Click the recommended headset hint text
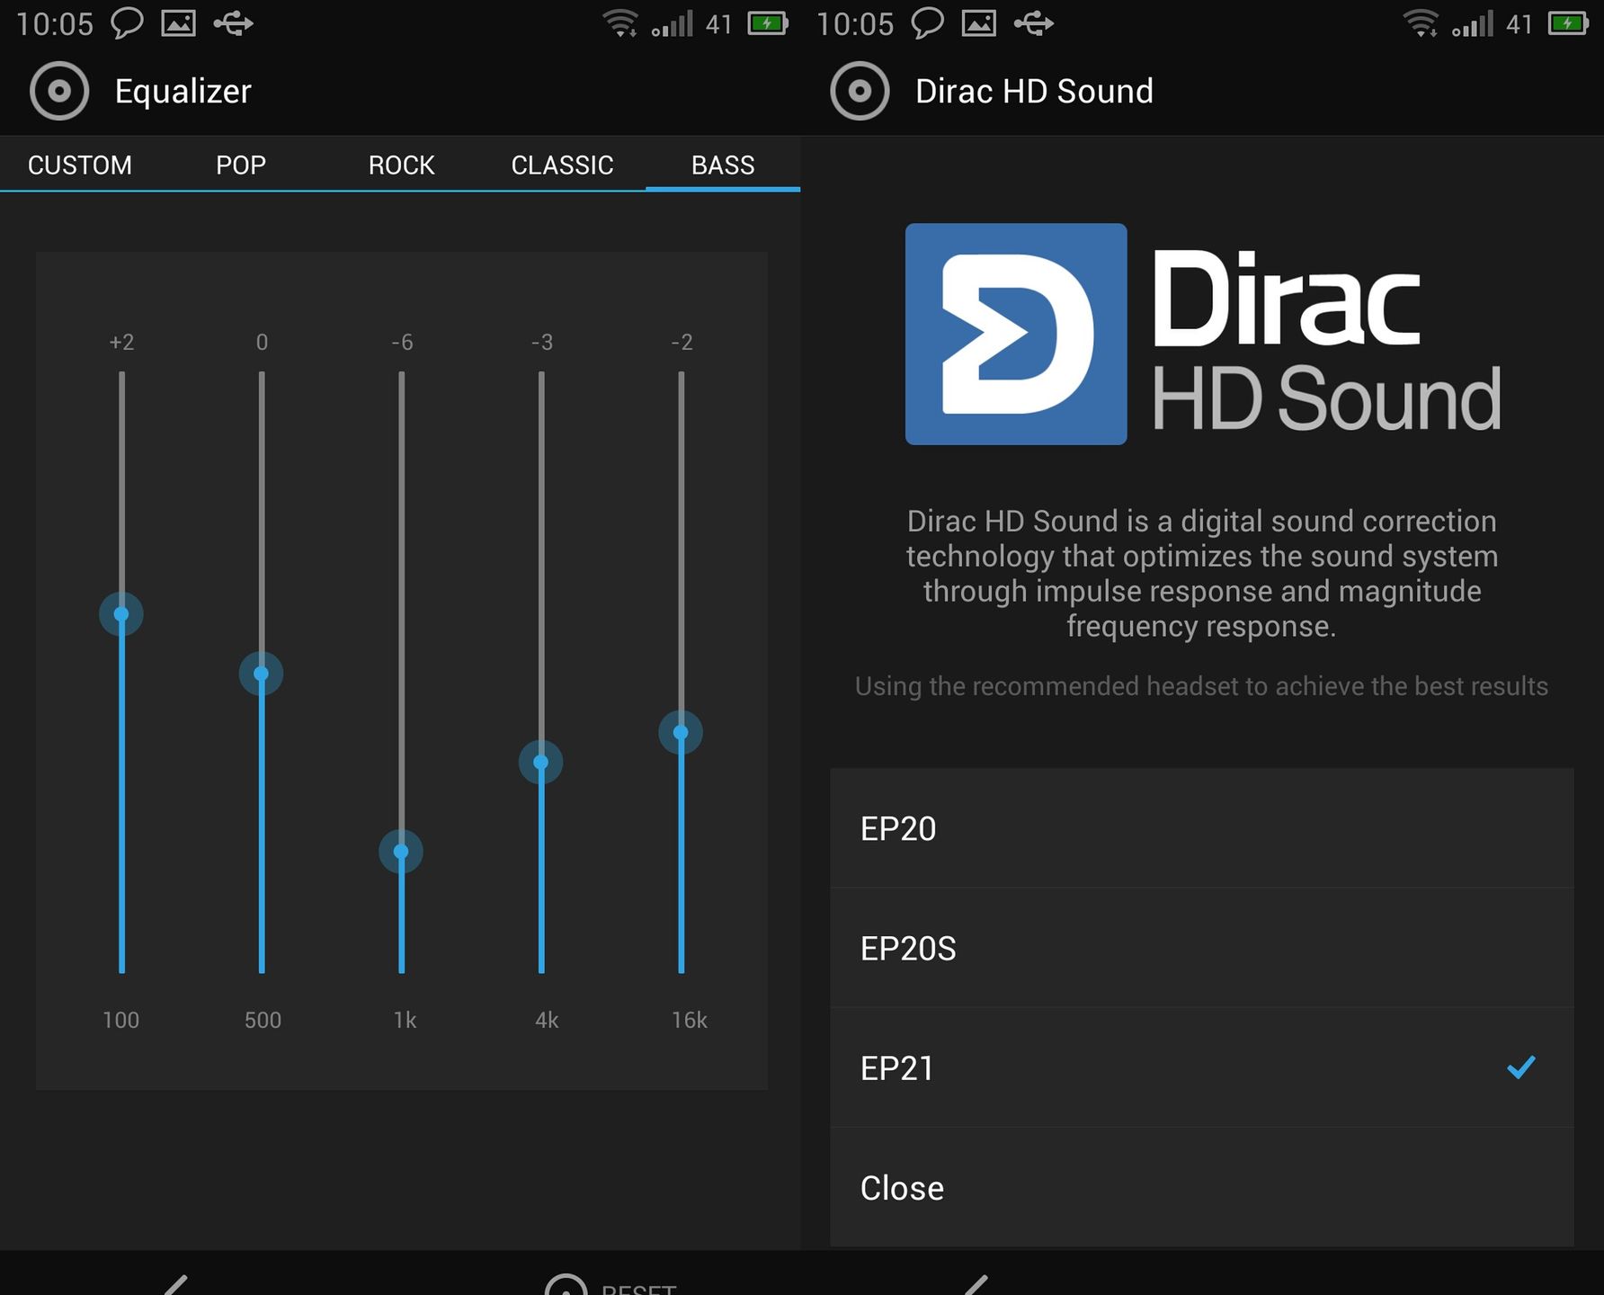Image resolution: width=1604 pixels, height=1295 pixels. pyautogui.click(x=1201, y=686)
